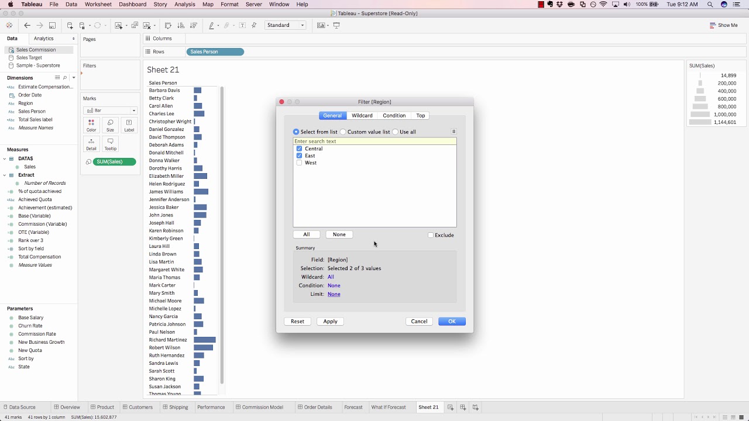Enable the Exclude checkbox

[x=431, y=235]
